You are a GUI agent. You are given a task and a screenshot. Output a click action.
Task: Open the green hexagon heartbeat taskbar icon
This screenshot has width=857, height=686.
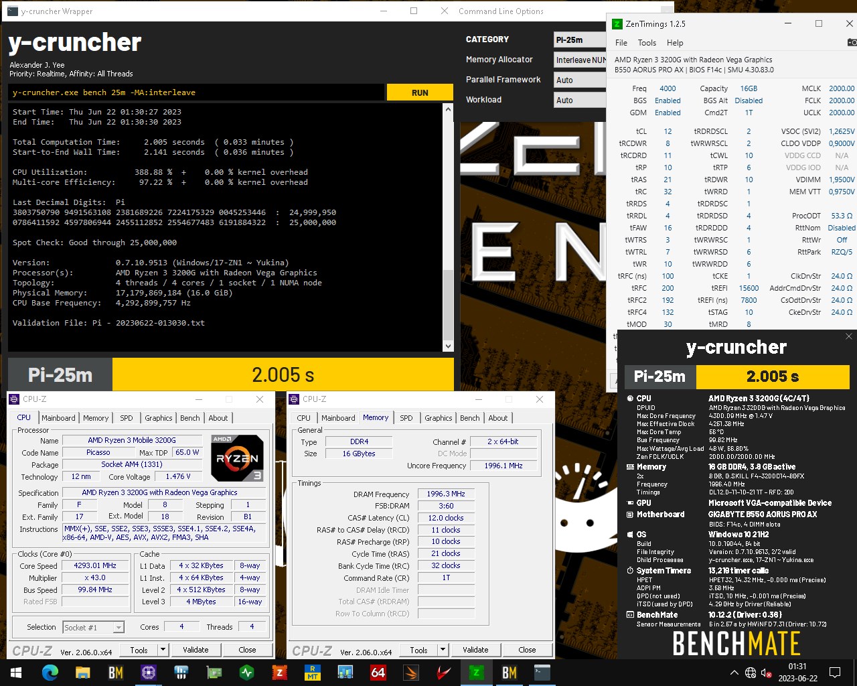(x=246, y=672)
